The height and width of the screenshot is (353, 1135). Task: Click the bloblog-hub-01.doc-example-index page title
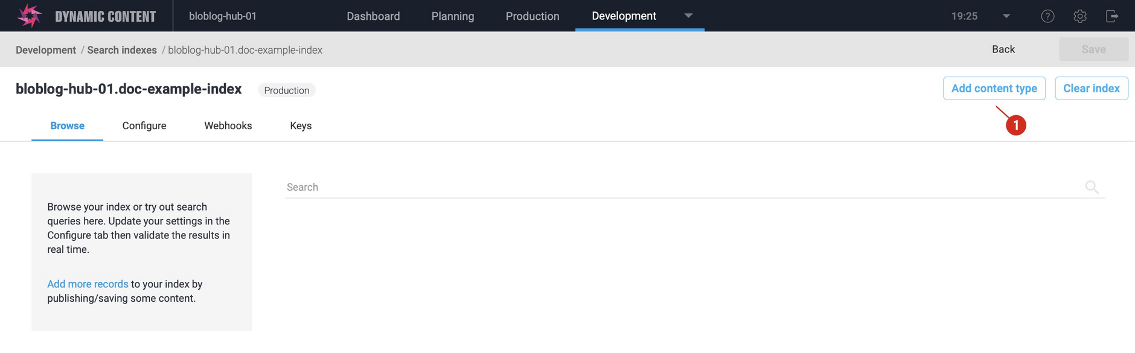point(129,89)
